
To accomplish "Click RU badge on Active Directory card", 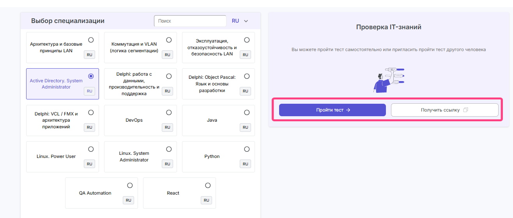I will (x=89, y=91).
